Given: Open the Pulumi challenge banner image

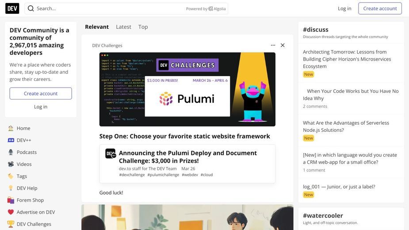Looking at the screenshot, I should 187,89.
